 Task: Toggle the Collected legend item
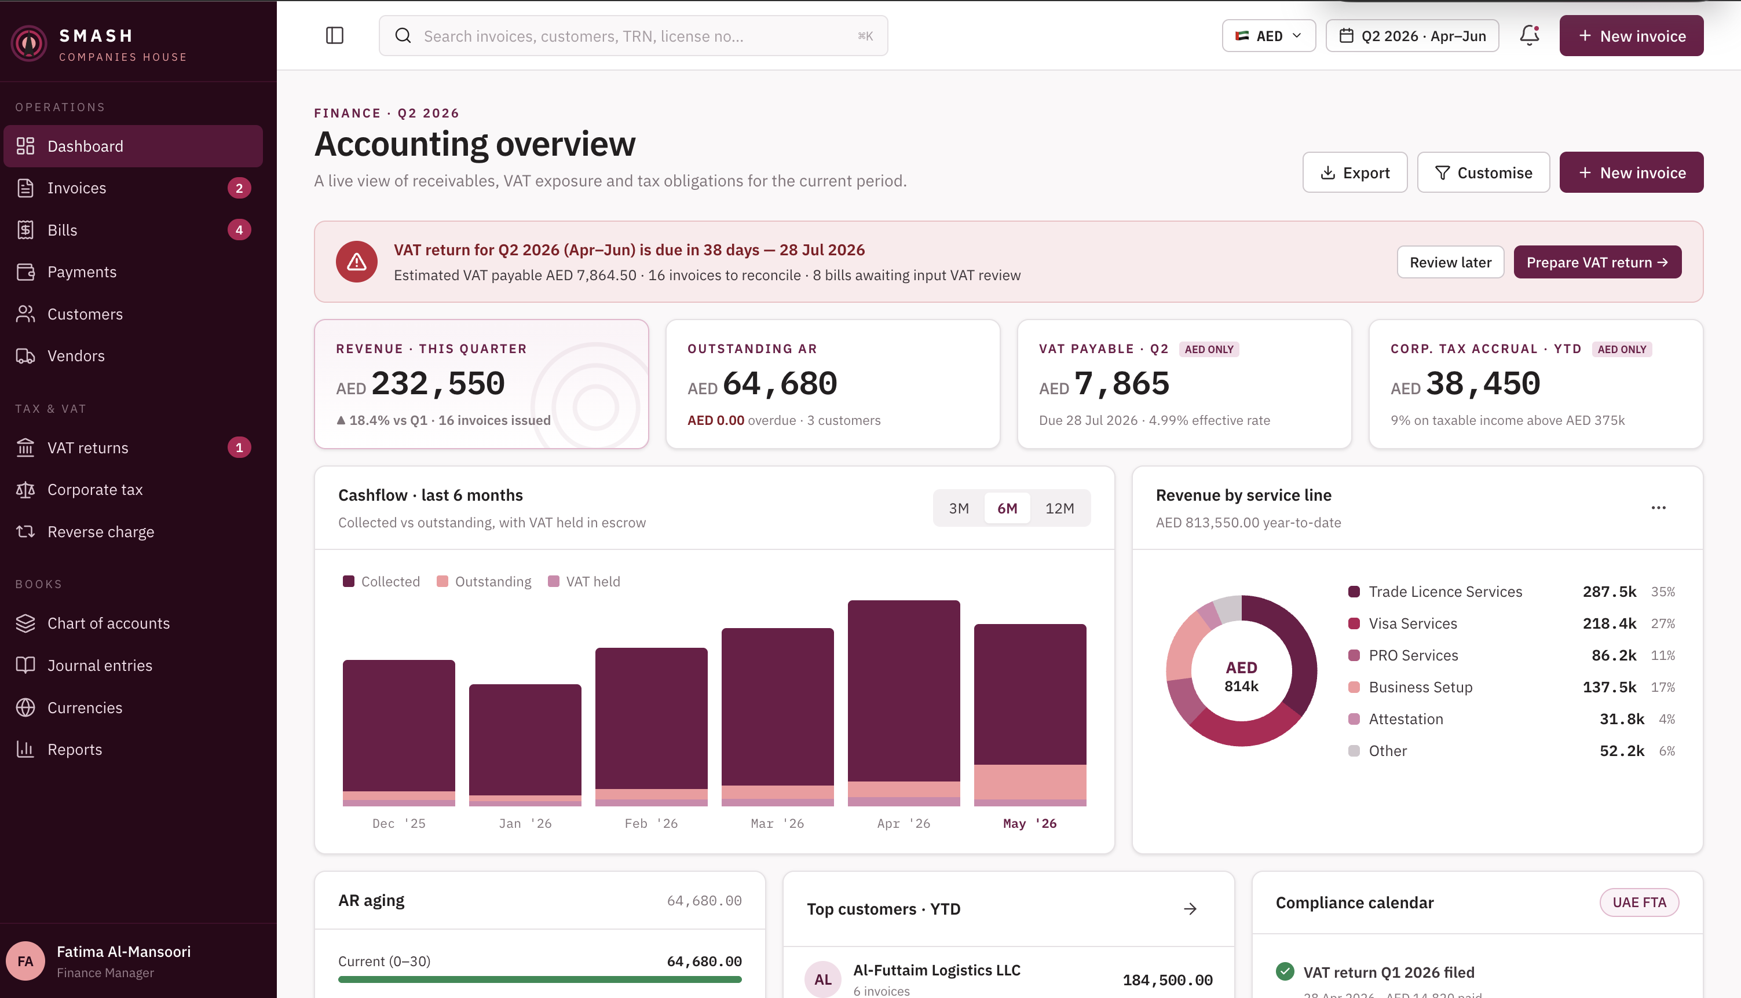click(381, 581)
